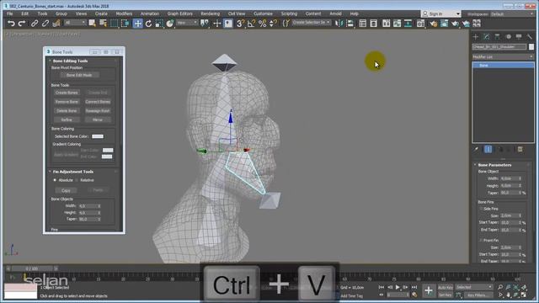Screen dimensions: 539x303
Task: Open the Material Editor icon
Action: [420, 24]
